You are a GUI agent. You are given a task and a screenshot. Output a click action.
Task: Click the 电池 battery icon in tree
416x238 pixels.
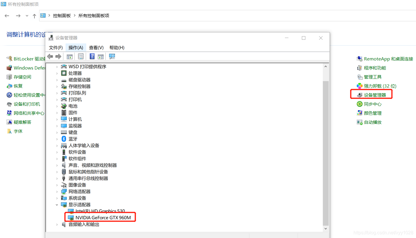(x=64, y=106)
